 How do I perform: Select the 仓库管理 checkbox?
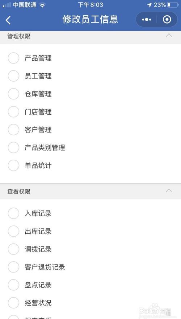coord(13,94)
